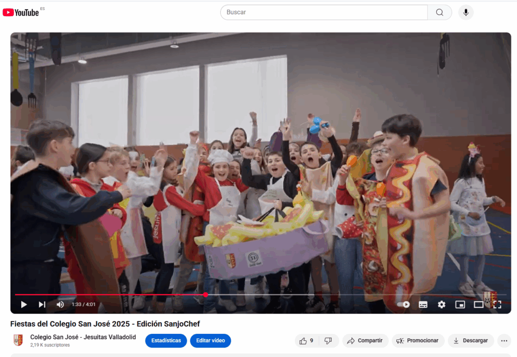Play the video
Viewport: 517px width, 357px height.
click(24, 305)
